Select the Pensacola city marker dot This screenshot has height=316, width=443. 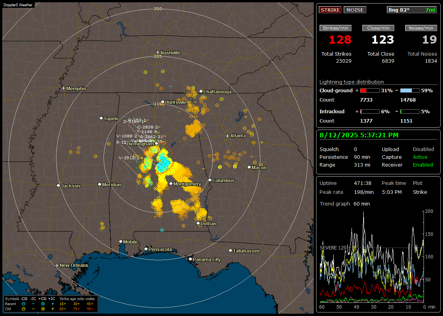point(146,249)
